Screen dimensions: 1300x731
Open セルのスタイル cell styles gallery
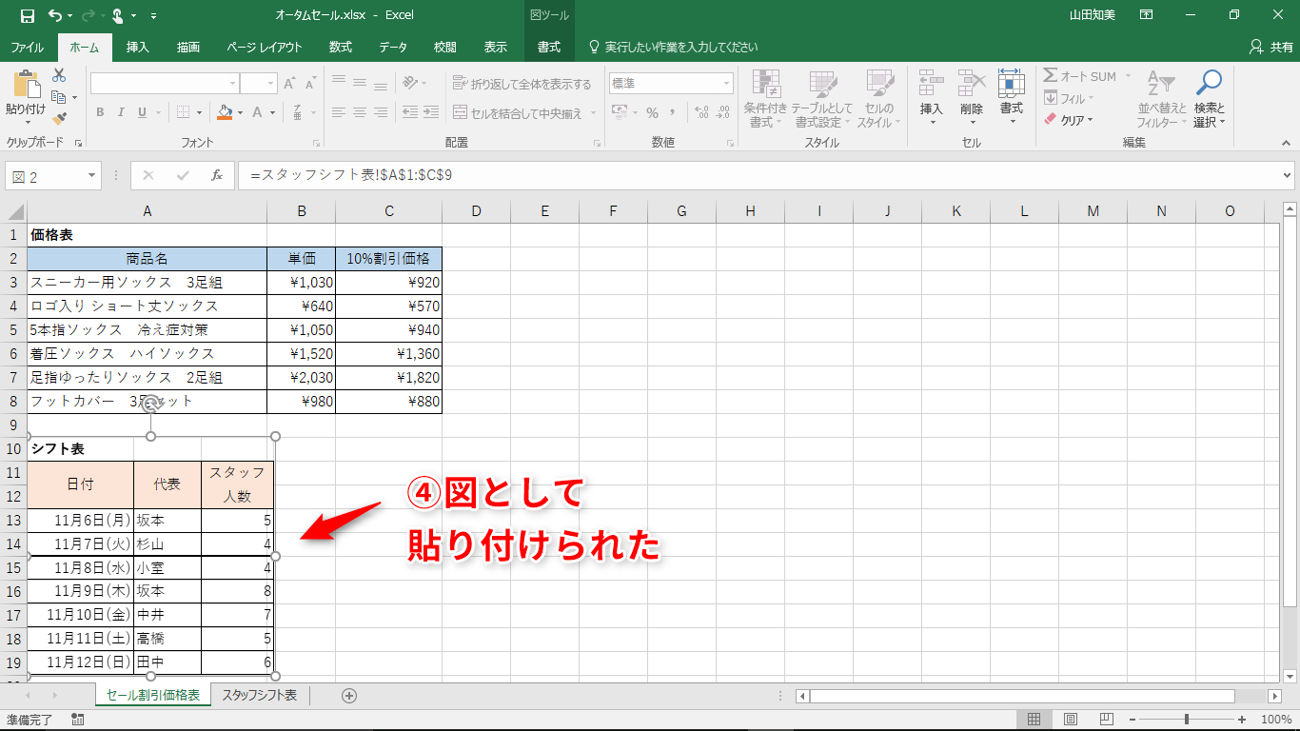[879, 99]
